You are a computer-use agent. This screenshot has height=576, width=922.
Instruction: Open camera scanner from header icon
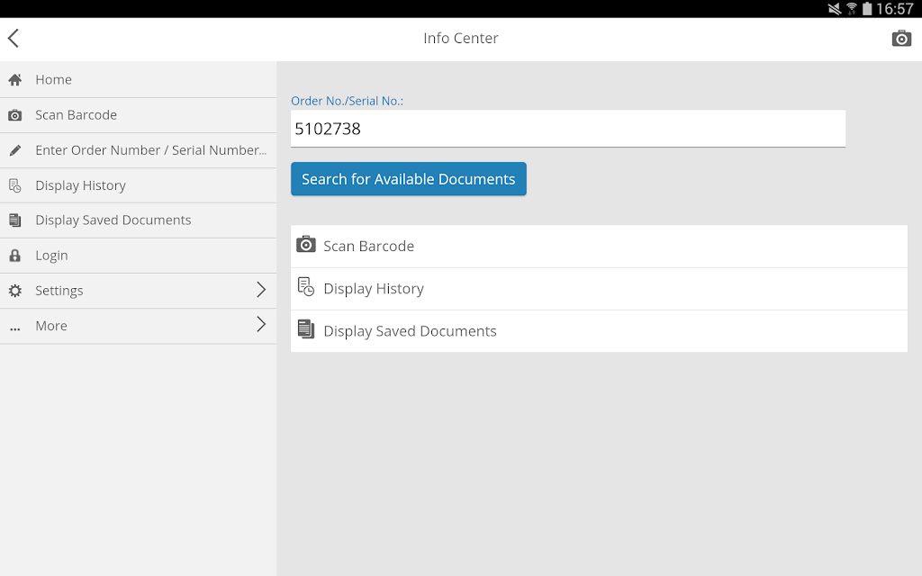pos(900,38)
